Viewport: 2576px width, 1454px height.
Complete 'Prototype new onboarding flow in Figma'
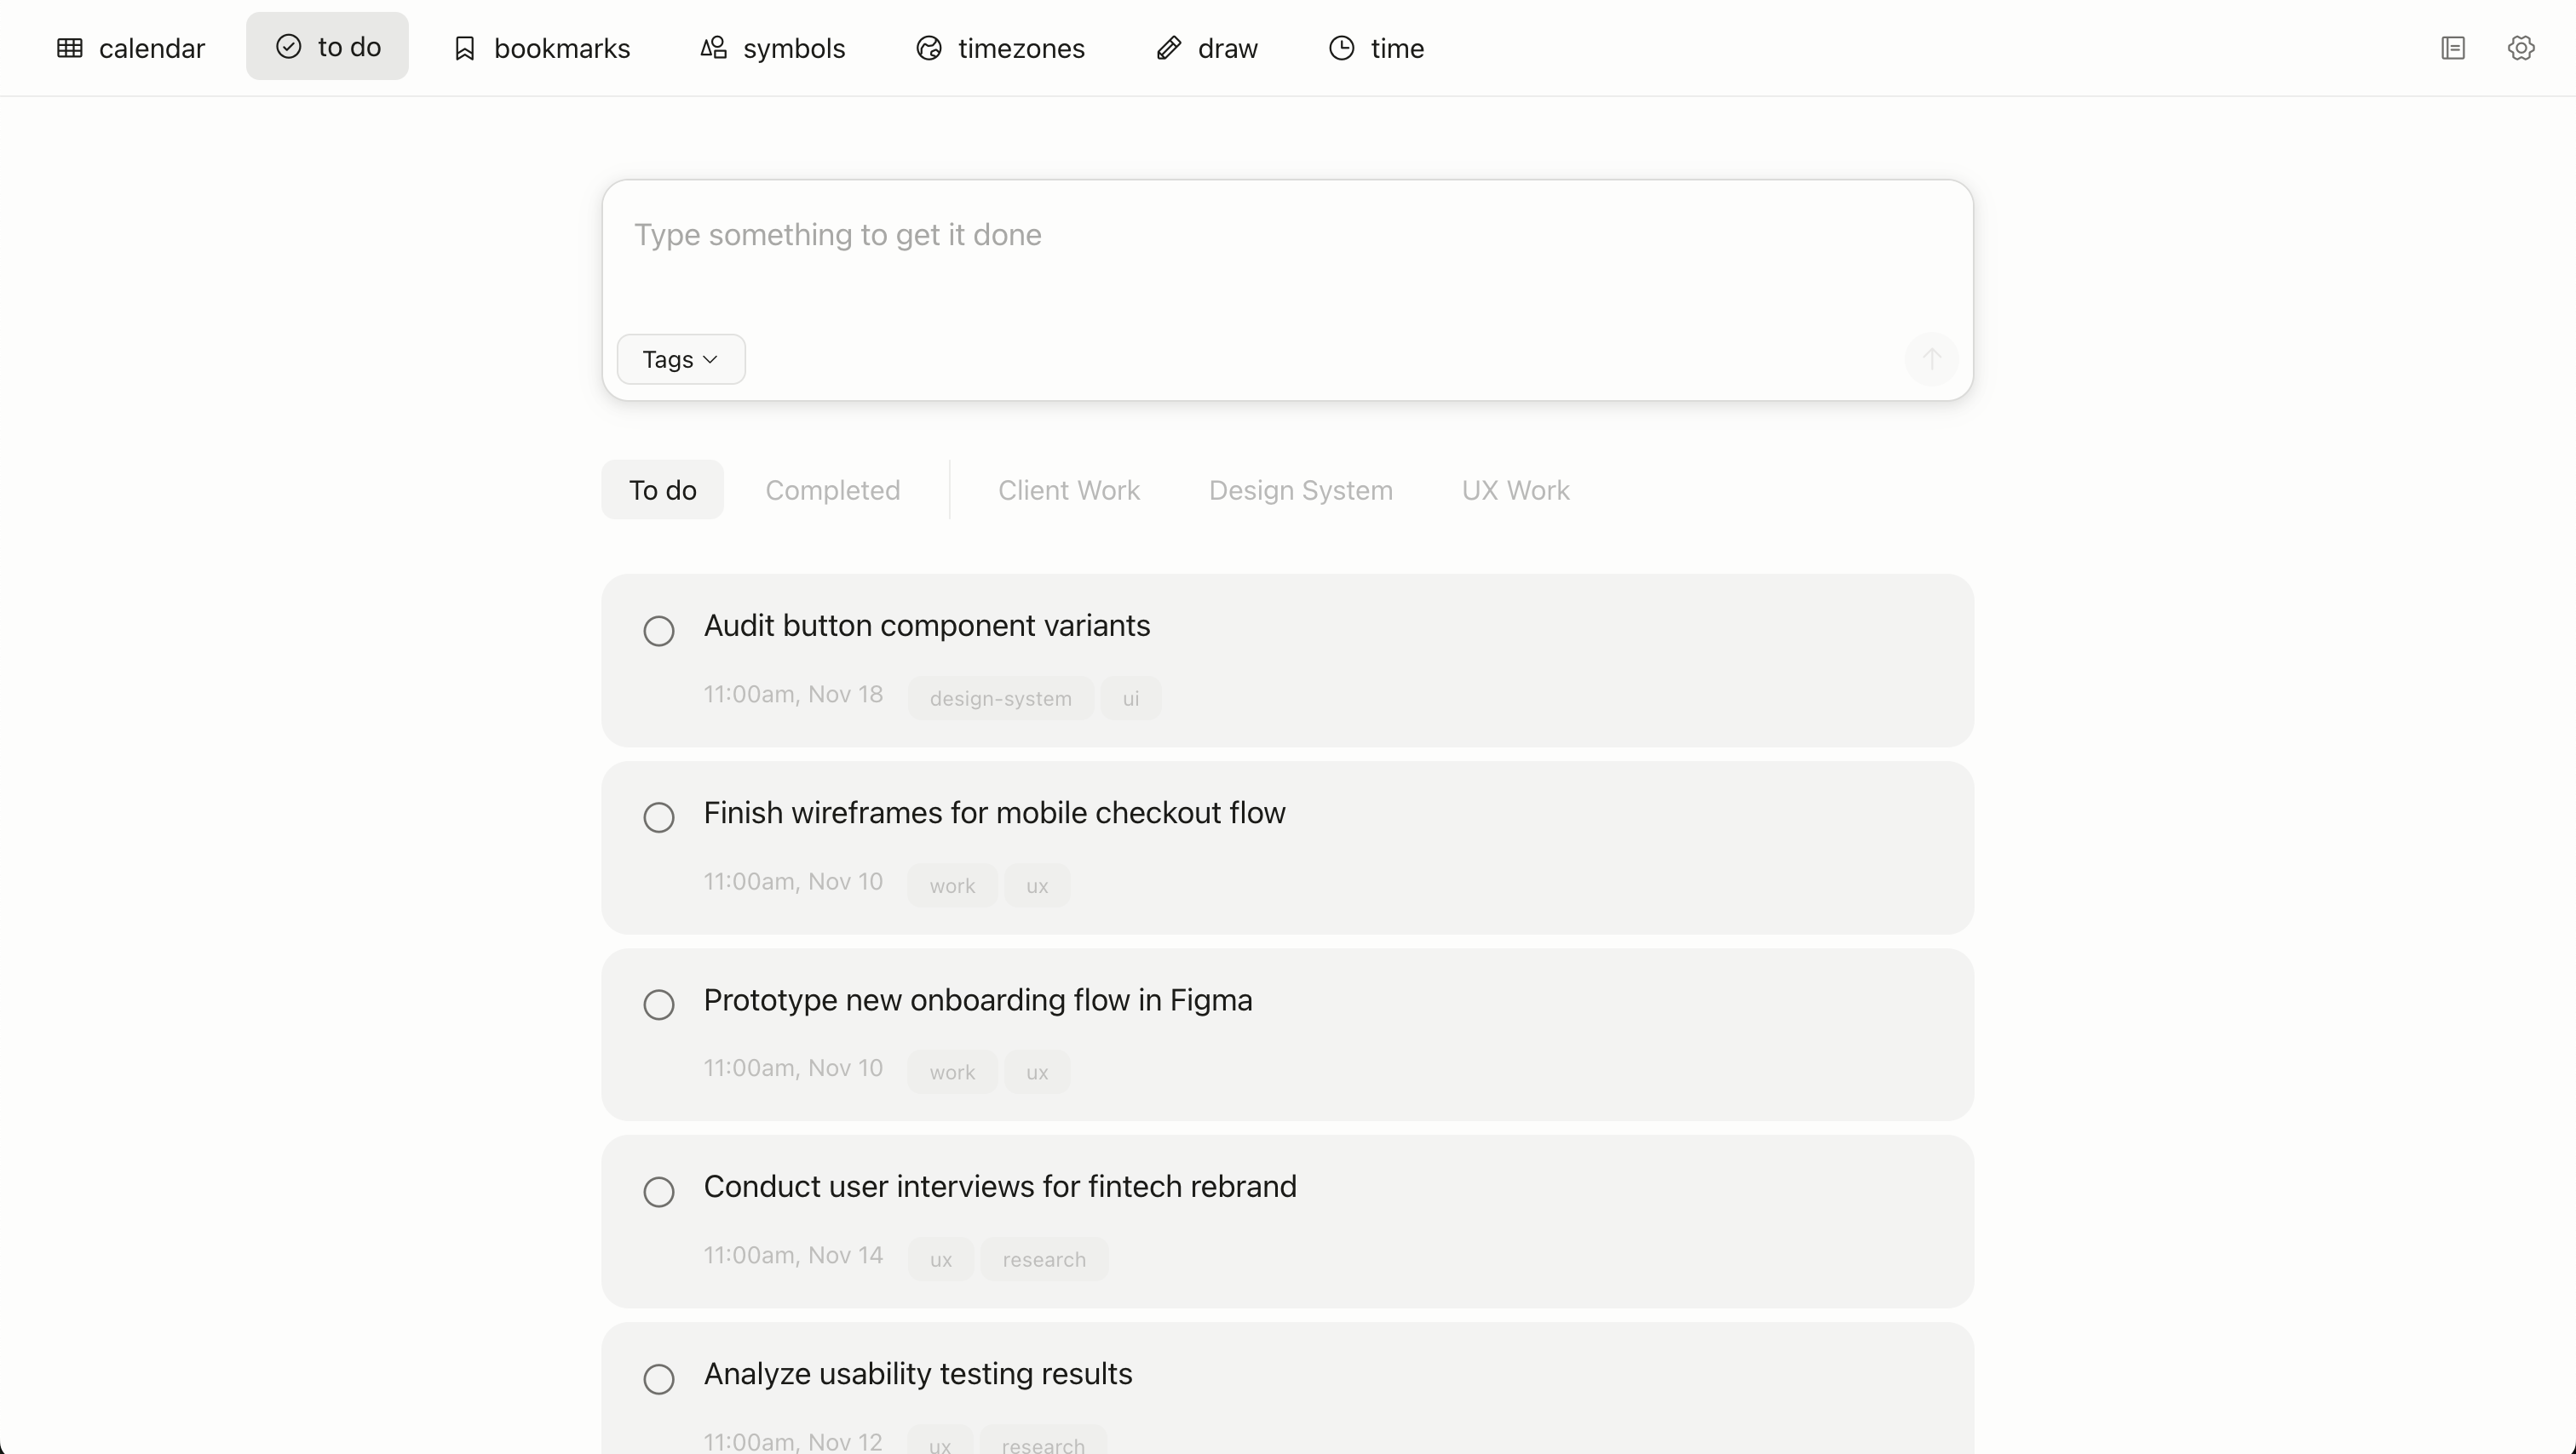click(659, 1005)
